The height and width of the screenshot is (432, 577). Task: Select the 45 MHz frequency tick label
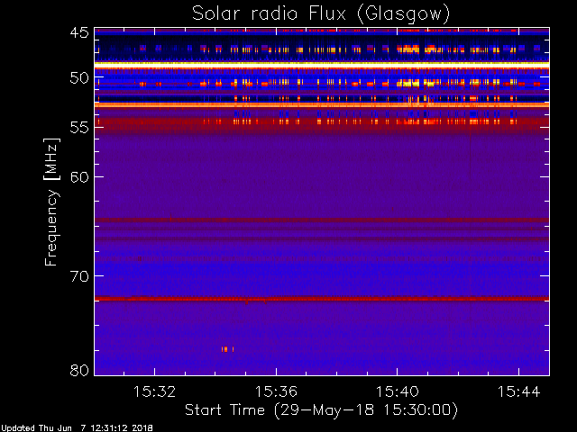pyautogui.click(x=79, y=32)
